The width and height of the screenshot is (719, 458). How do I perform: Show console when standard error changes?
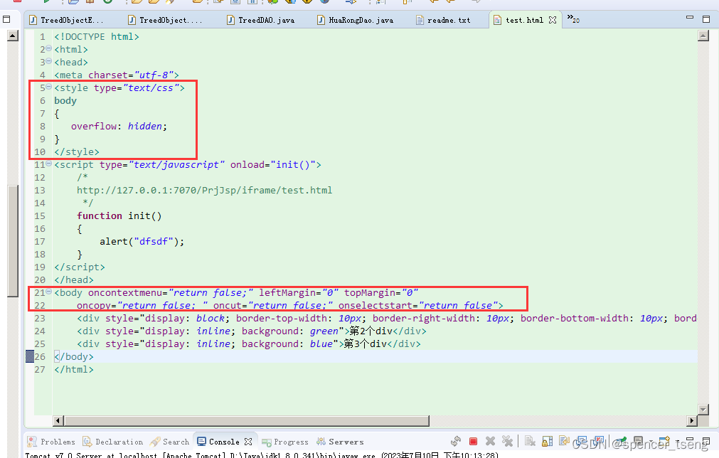[599, 441]
